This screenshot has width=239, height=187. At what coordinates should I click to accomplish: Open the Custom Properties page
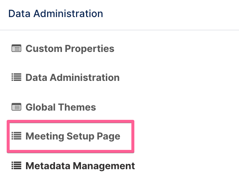point(63,49)
